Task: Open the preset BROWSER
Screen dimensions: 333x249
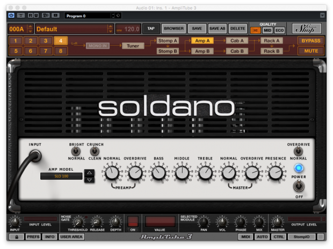Action: pyautogui.click(x=173, y=28)
